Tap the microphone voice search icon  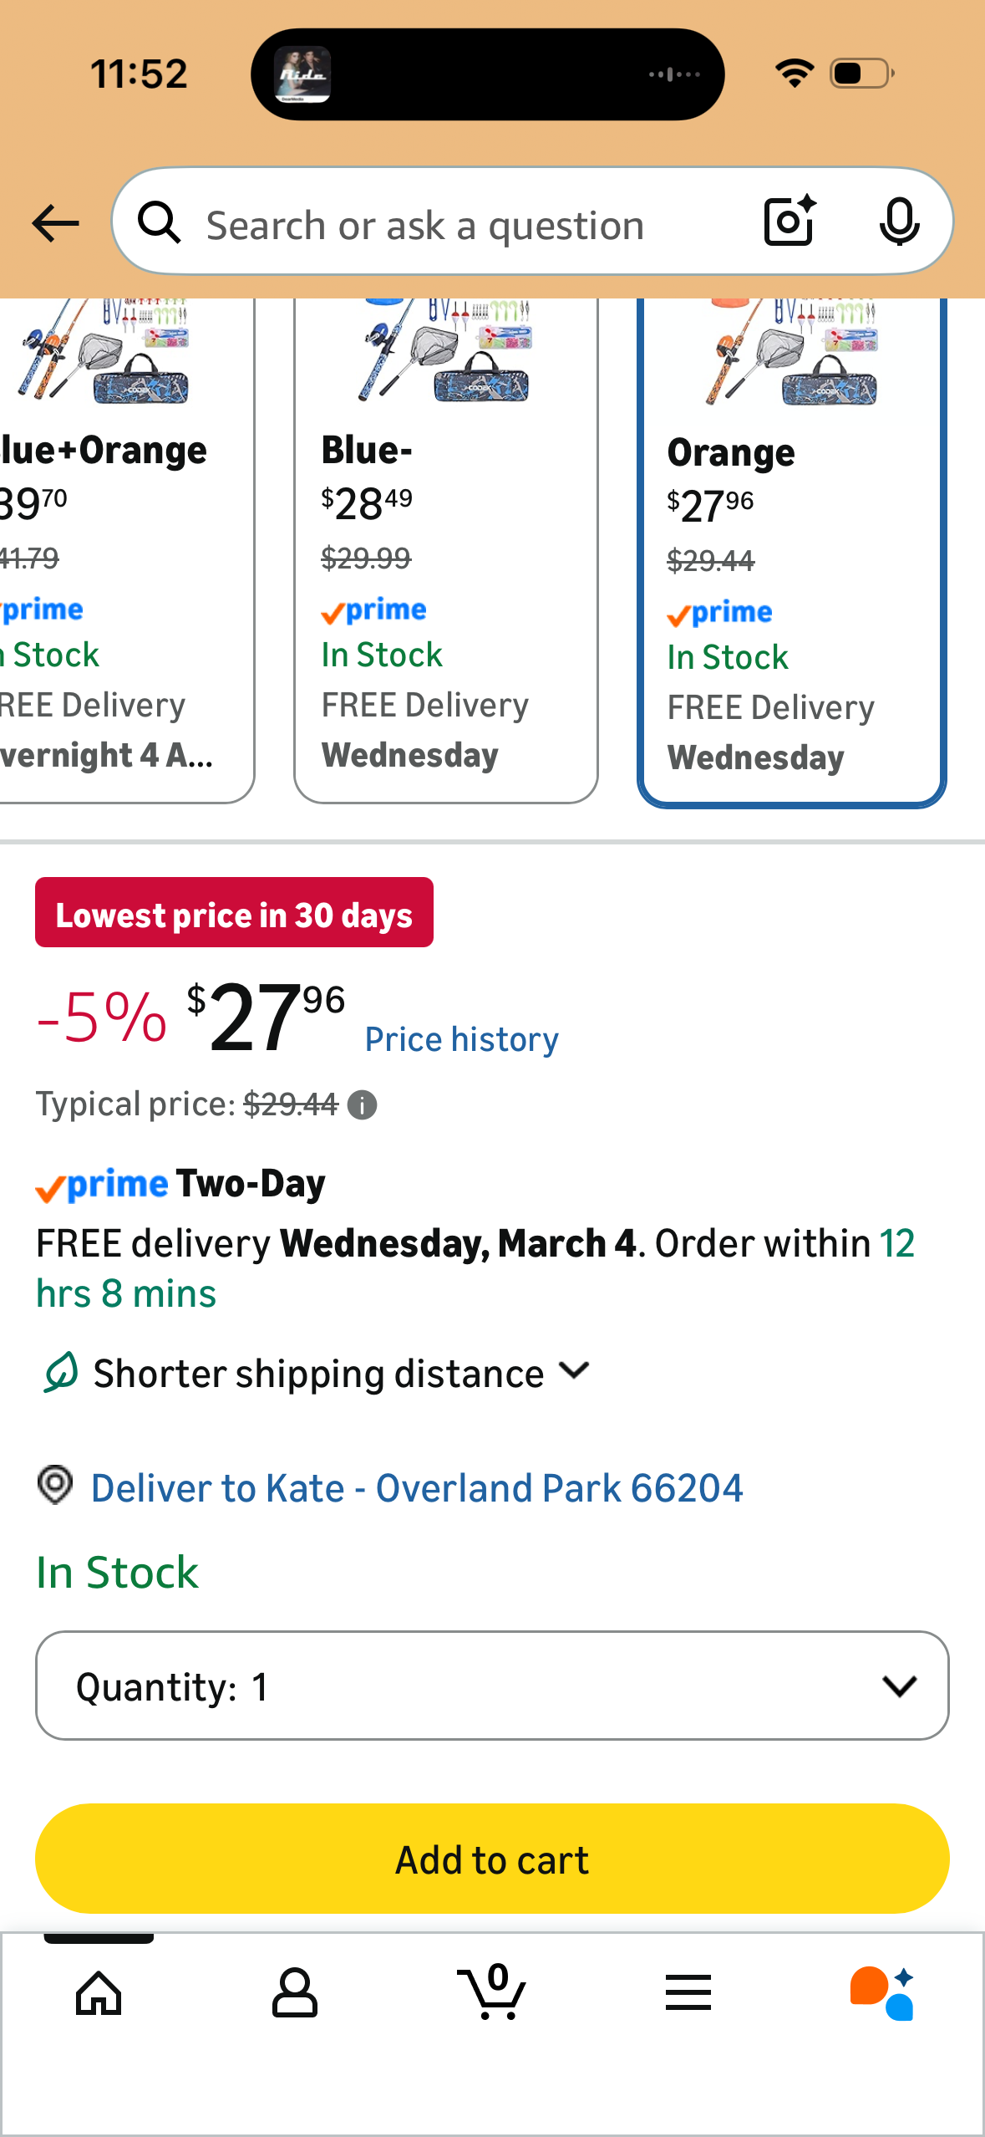[899, 223]
